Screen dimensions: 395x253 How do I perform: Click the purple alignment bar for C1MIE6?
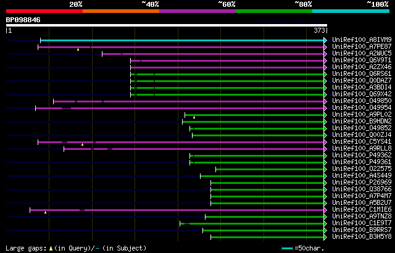point(177,210)
